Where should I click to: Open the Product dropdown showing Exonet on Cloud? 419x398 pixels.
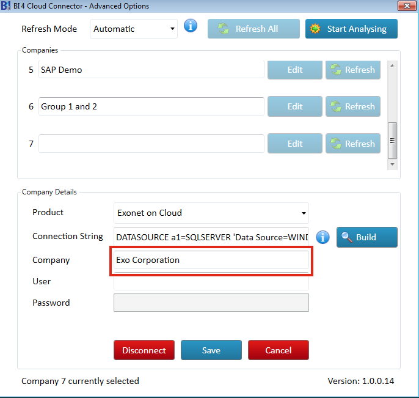pyautogui.click(x=211, y=213)
